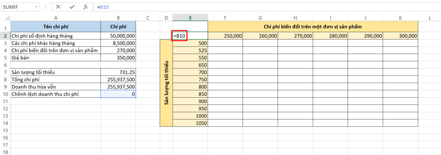Select cell 'Các chi phí khác hàng tháng'
The width and height of the screenshot is (441, 155).
click(x=55, y=43)
